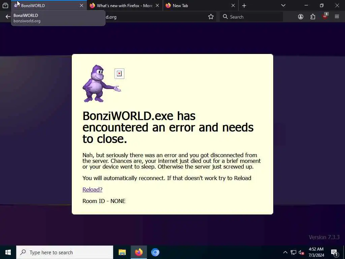Restore down the Firefox window
345x259 pixels.
322,5
